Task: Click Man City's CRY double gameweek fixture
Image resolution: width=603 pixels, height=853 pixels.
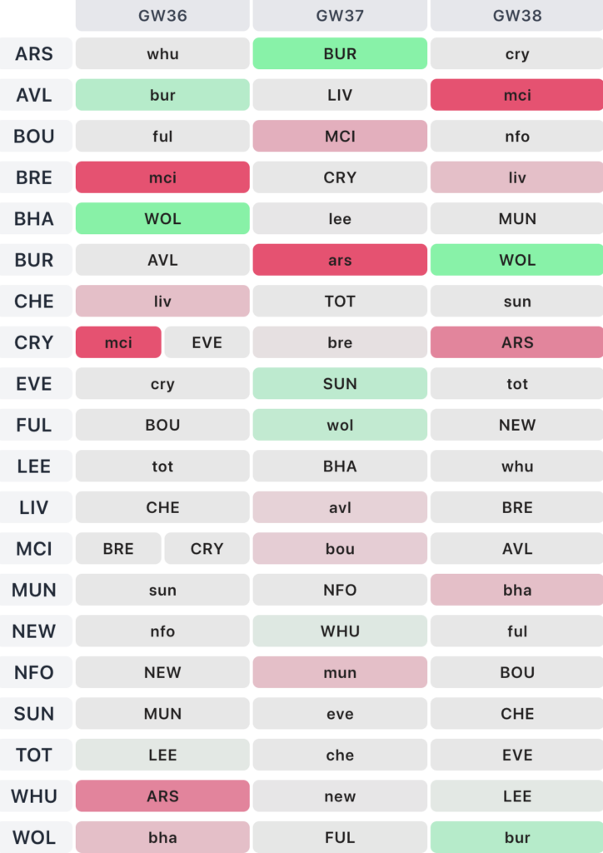Action: pyautogui.click(x=207, y=548)
